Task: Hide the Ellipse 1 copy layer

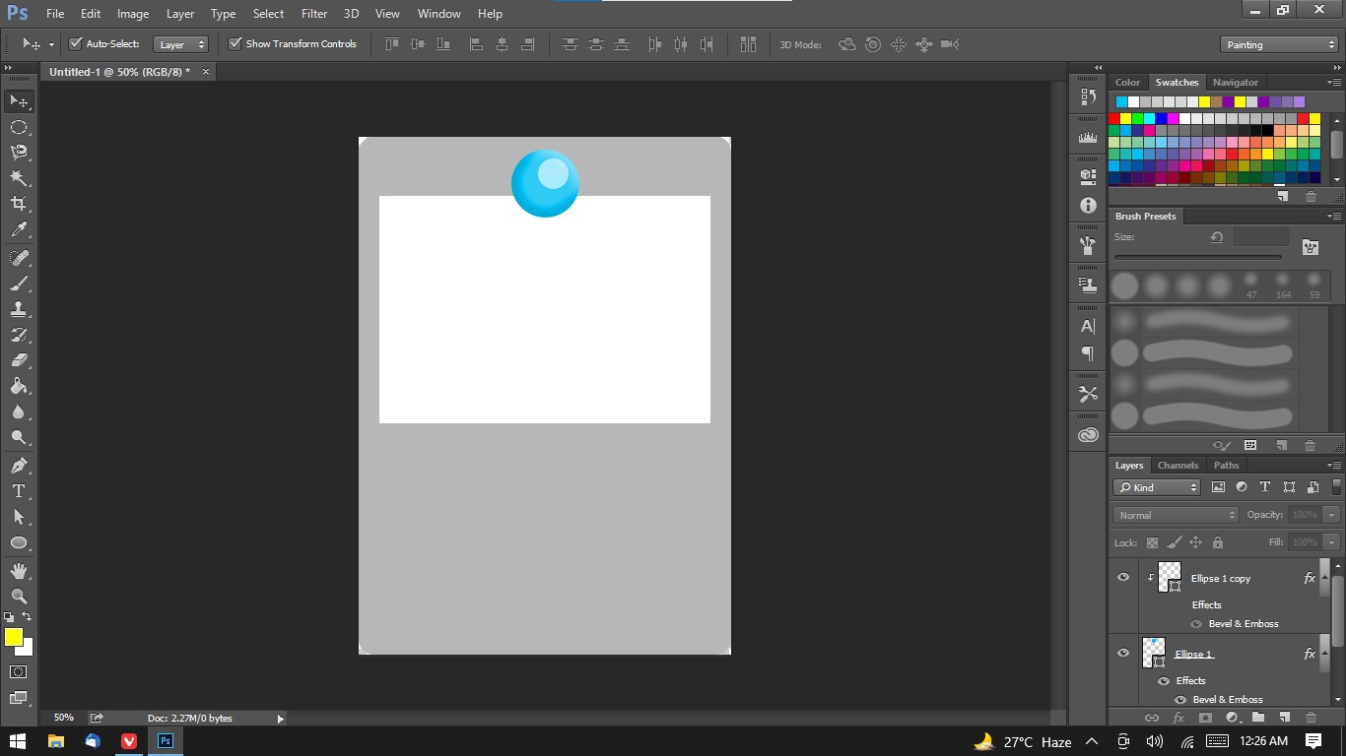Action: pos(1123,578)
